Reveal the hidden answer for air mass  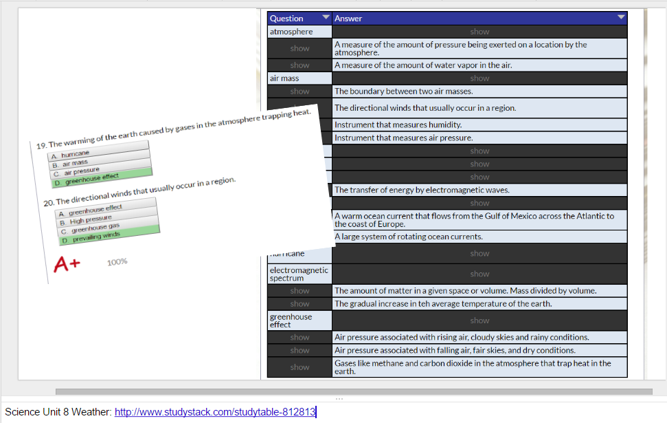pyautogui.click(x=479, y=78)
